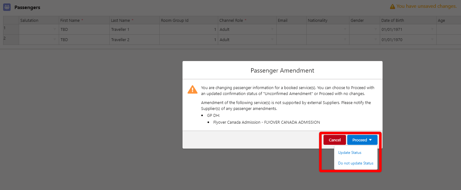The image size is (461, 190).
Task: Select row 2 header in passengers grid
Action: click(x=11, y=40)
